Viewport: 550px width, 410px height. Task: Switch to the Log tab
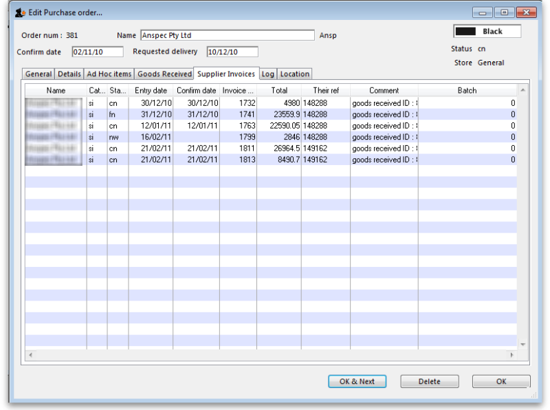click(267, 74)
